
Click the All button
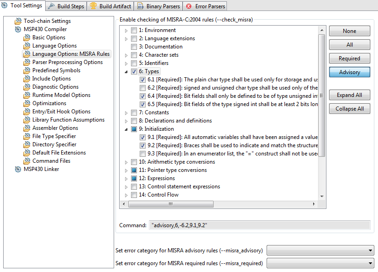pos(350,45)
